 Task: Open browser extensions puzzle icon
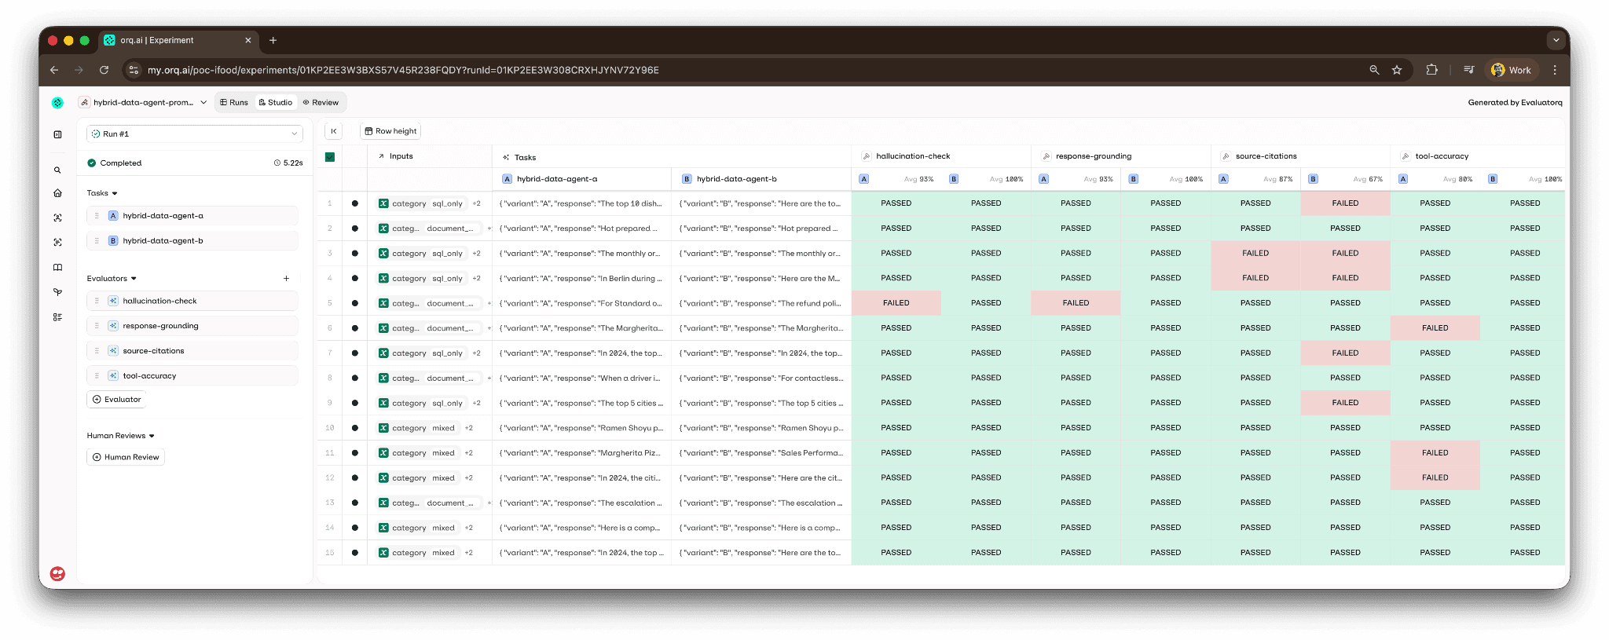[1432, 70]
